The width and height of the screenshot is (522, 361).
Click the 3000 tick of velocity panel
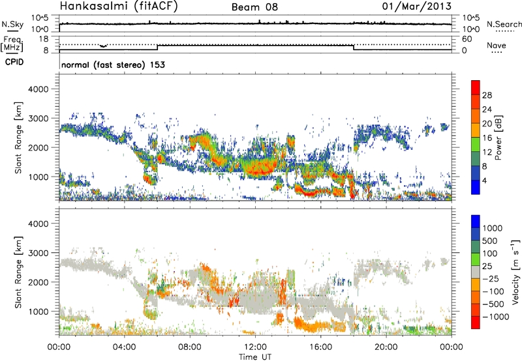pos(38,253)
